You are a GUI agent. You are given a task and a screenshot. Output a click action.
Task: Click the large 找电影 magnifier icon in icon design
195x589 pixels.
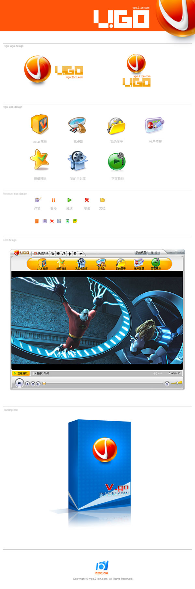pos(77,125)
